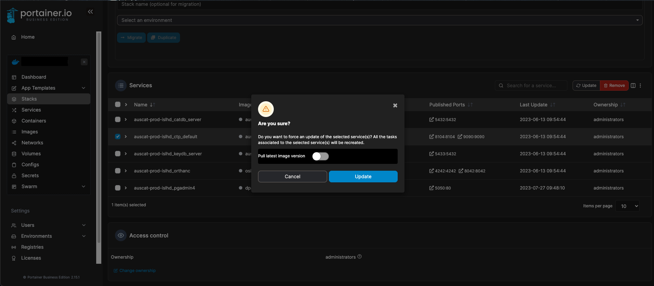Open the Dashboard page

click(34, 77)
